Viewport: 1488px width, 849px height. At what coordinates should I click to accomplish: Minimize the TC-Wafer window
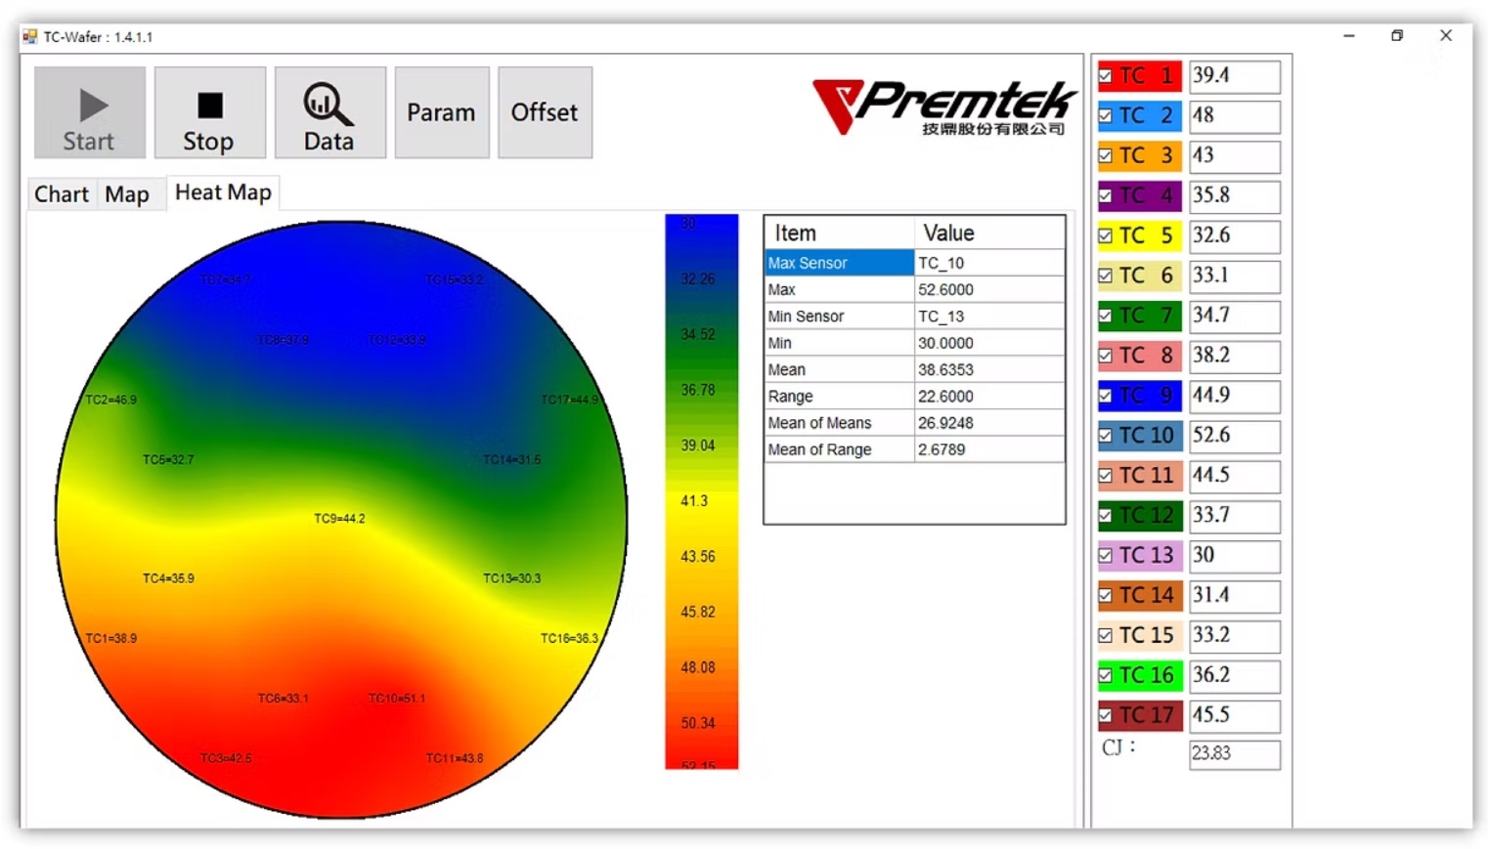[x=1349, y=36]
